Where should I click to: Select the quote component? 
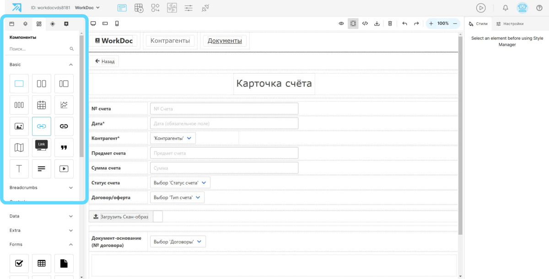tap(64, 147)
